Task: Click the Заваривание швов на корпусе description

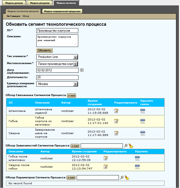Action: point(45,133)
